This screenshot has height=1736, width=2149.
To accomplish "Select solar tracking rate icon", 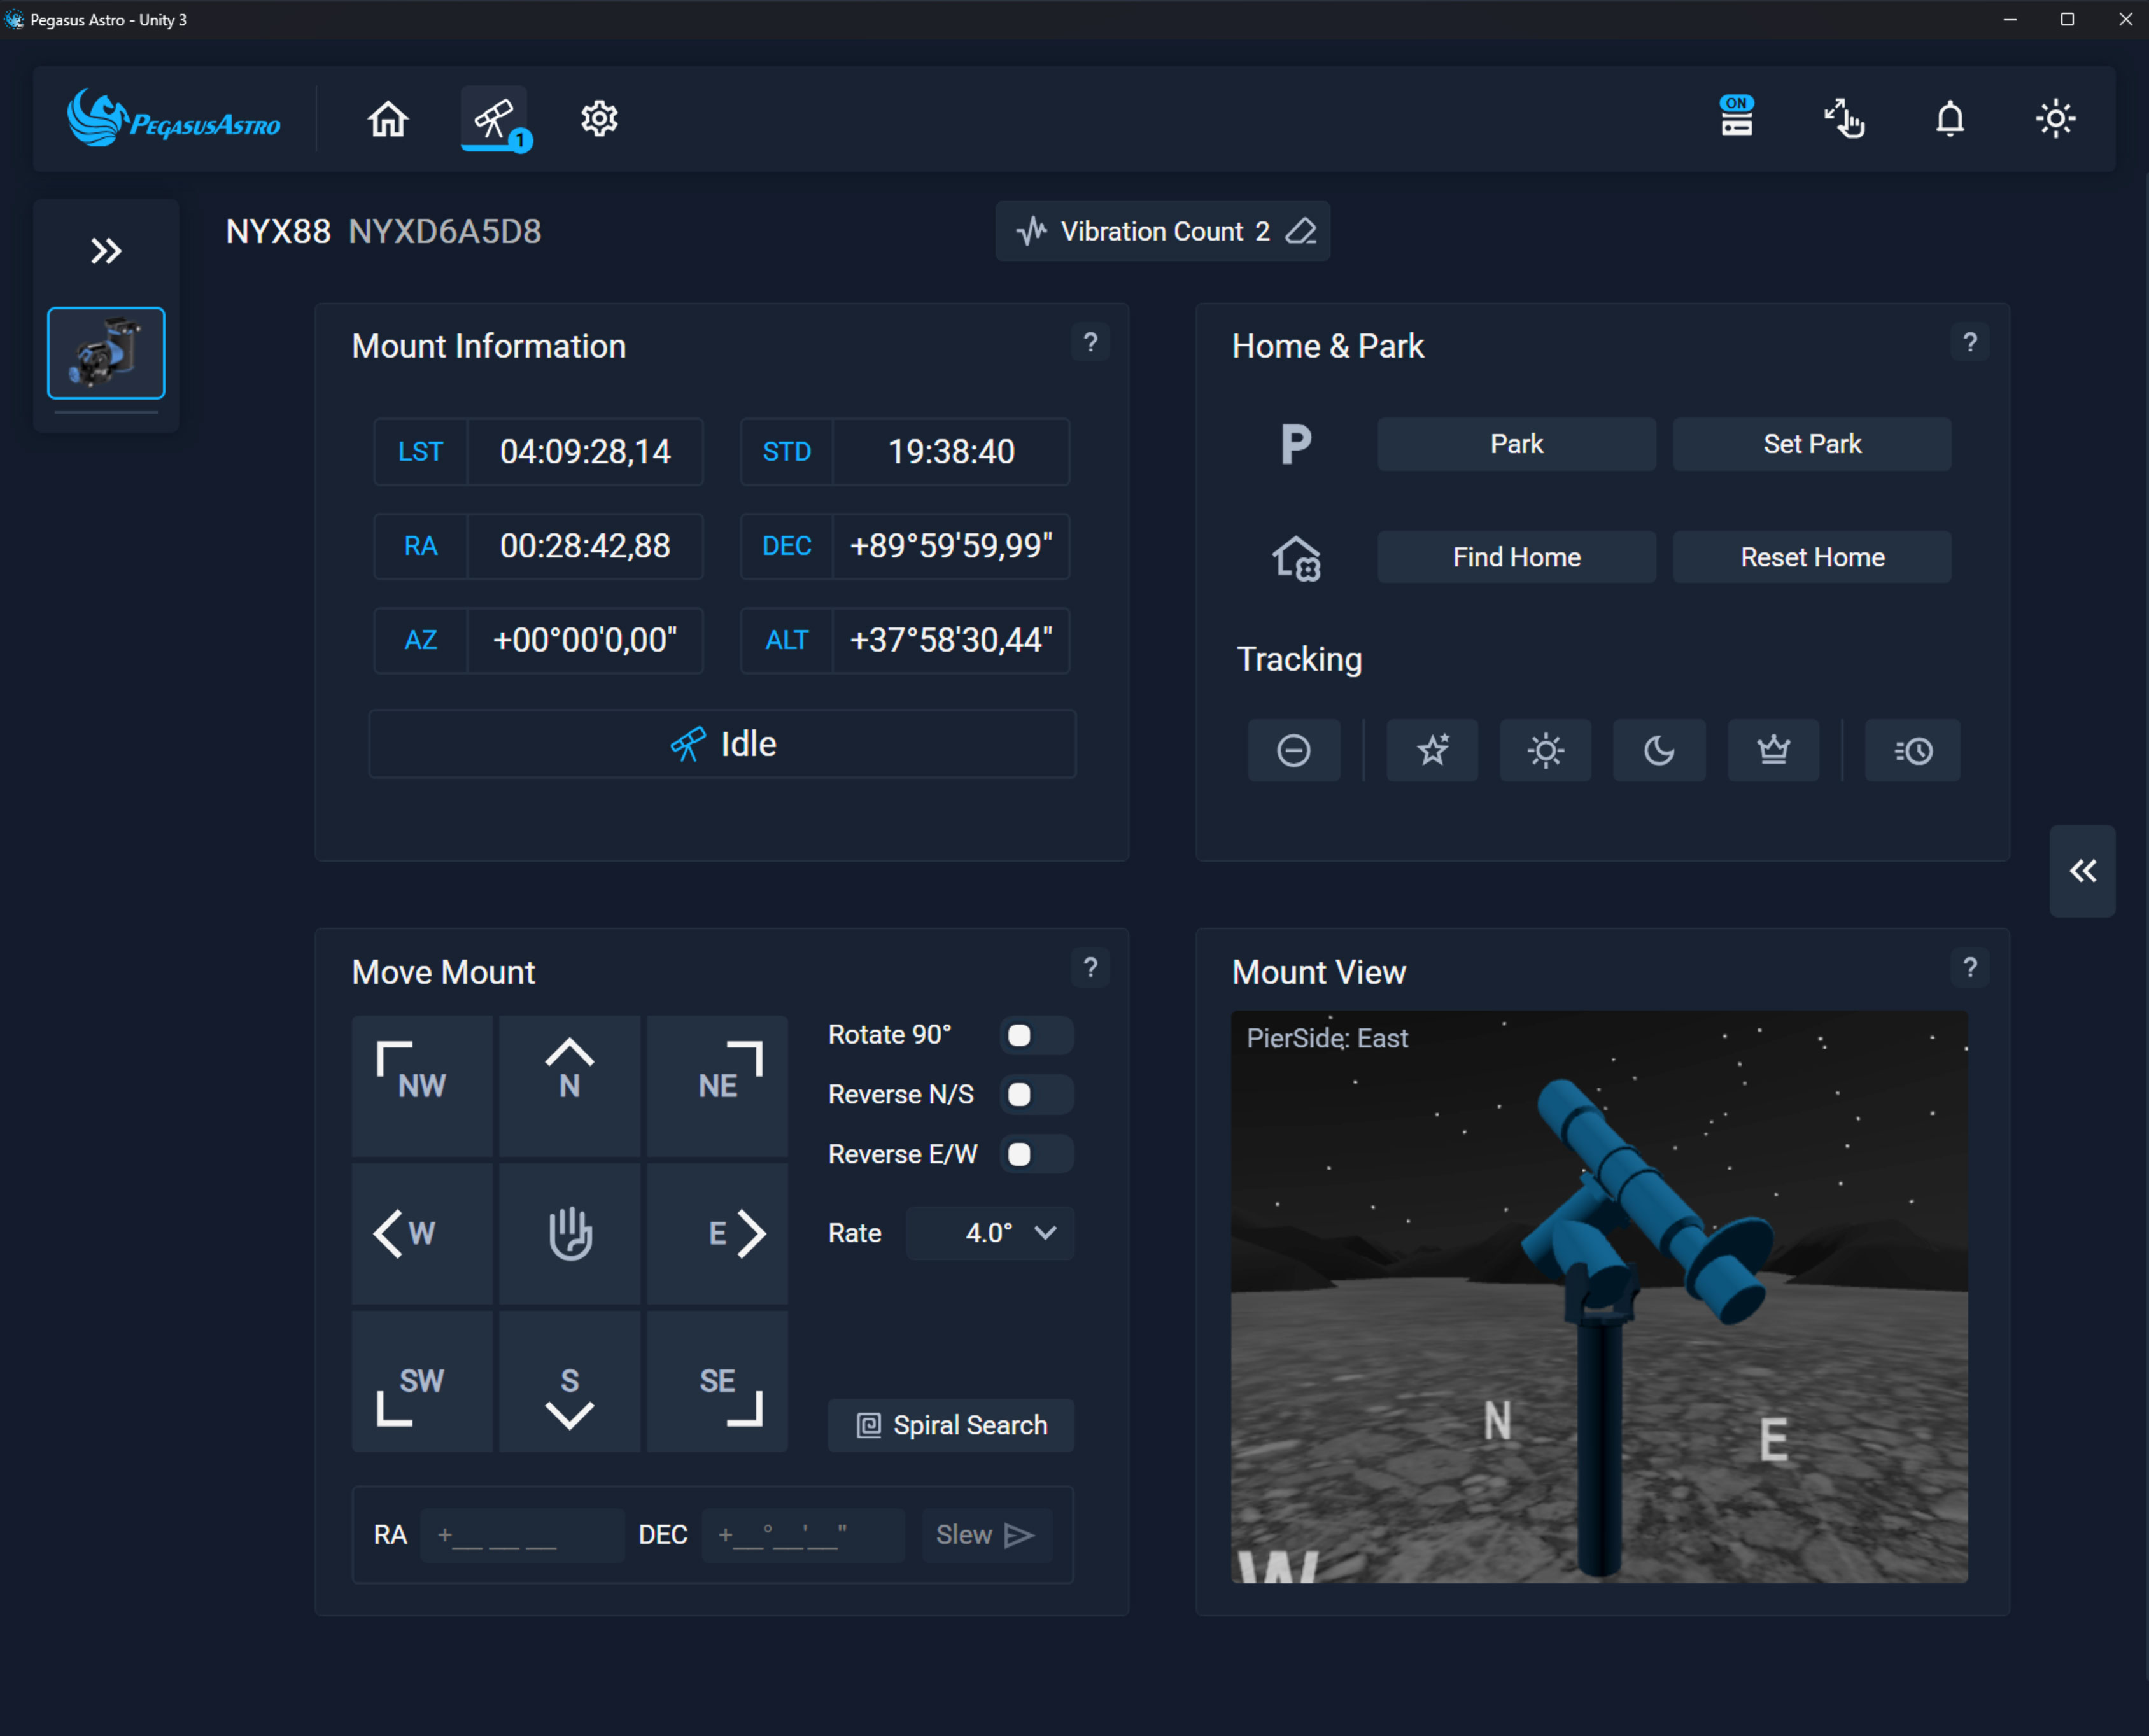I will (x=1545, y=750).
